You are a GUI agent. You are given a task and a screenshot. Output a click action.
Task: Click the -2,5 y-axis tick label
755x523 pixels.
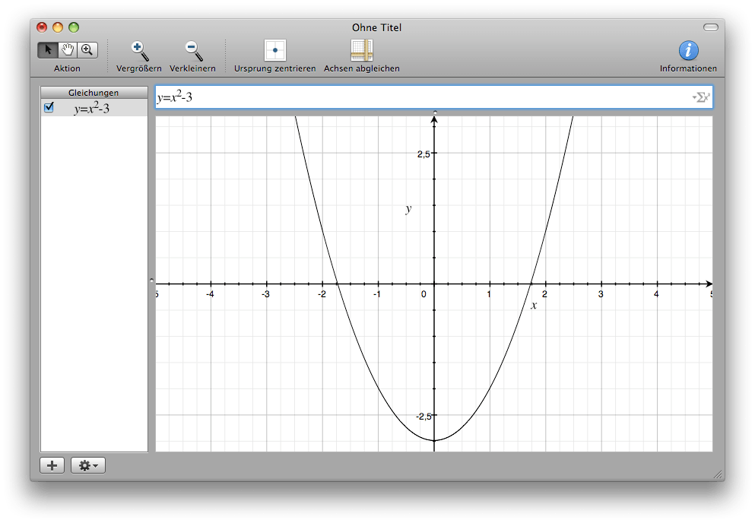coord(423,416)
